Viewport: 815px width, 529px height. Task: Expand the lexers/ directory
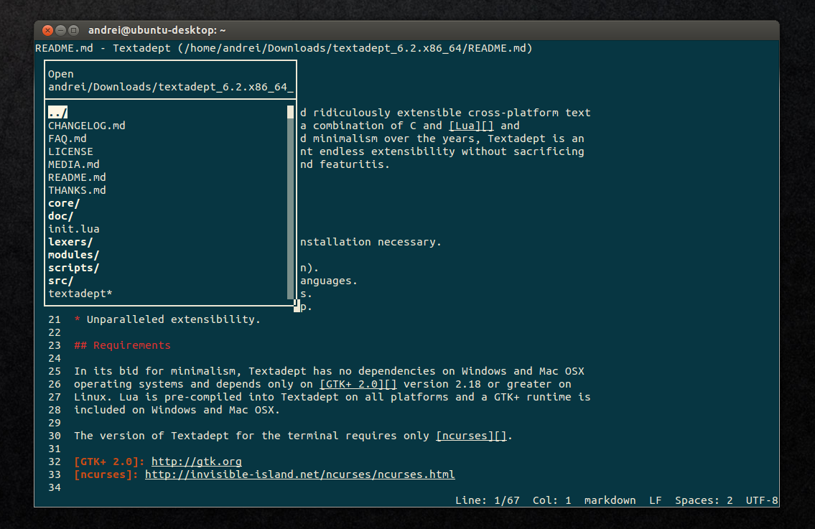point(70,242)
